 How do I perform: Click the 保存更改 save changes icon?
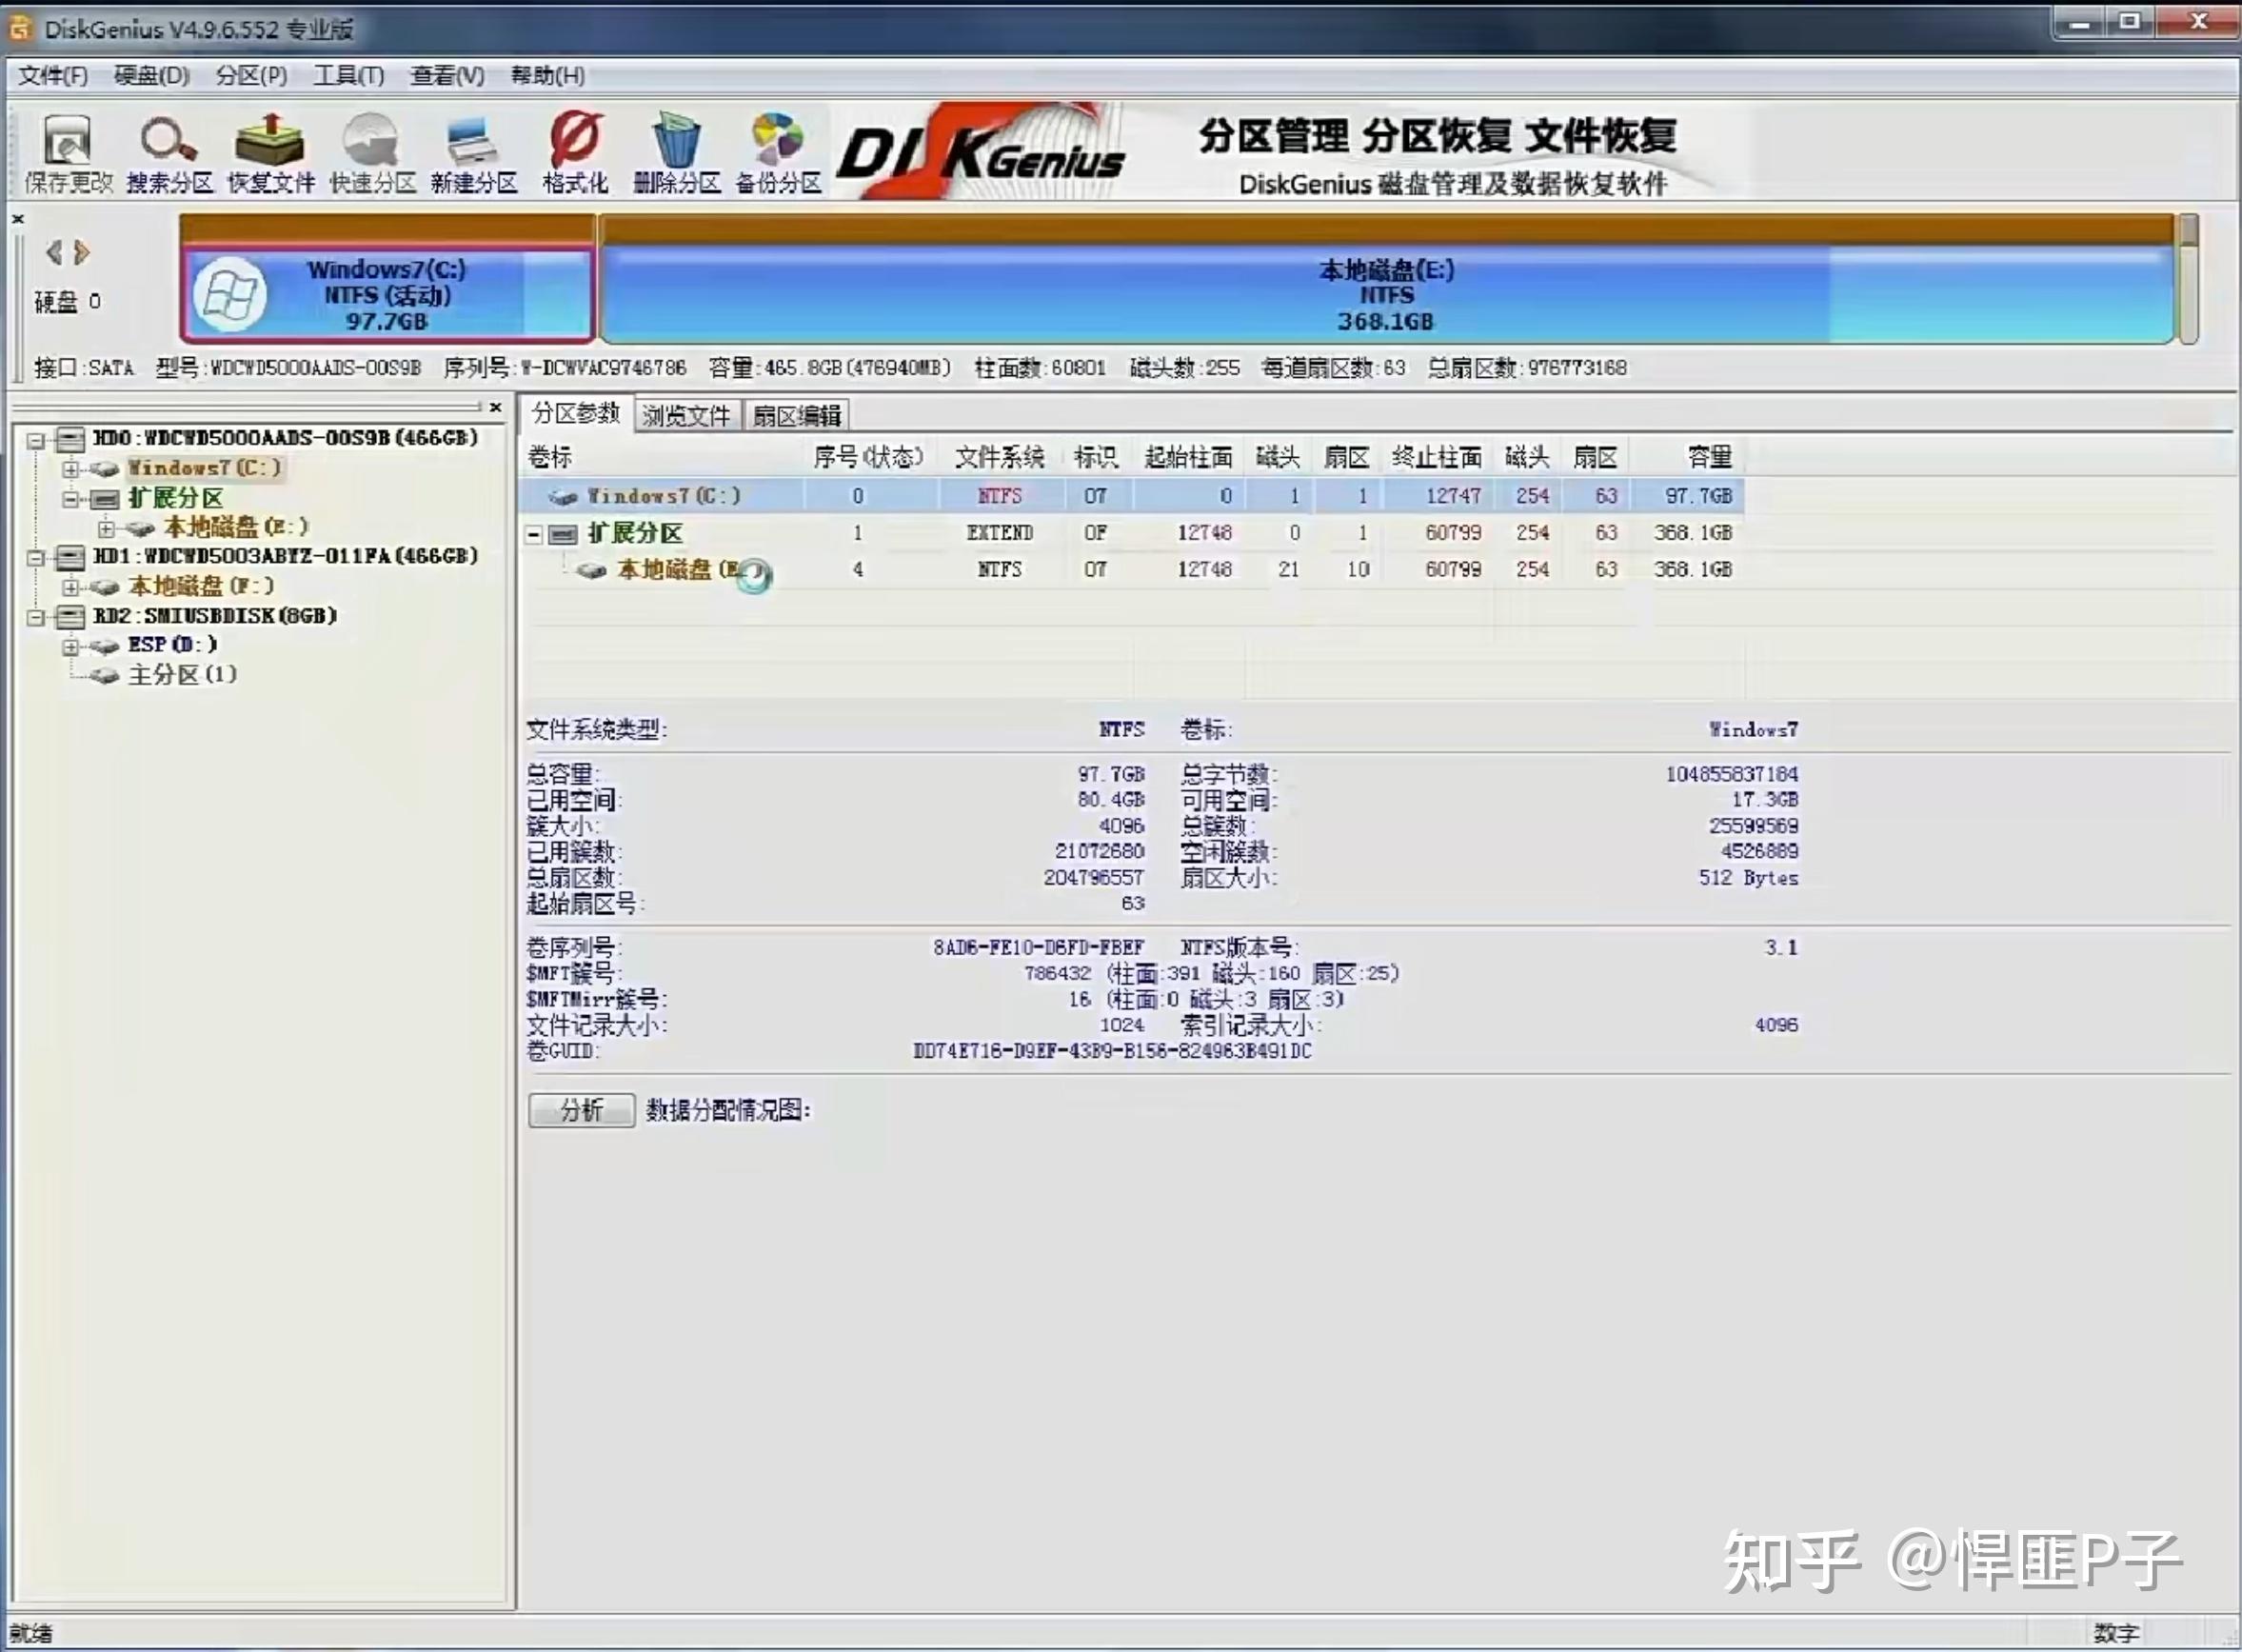click(x=68, y=153)
